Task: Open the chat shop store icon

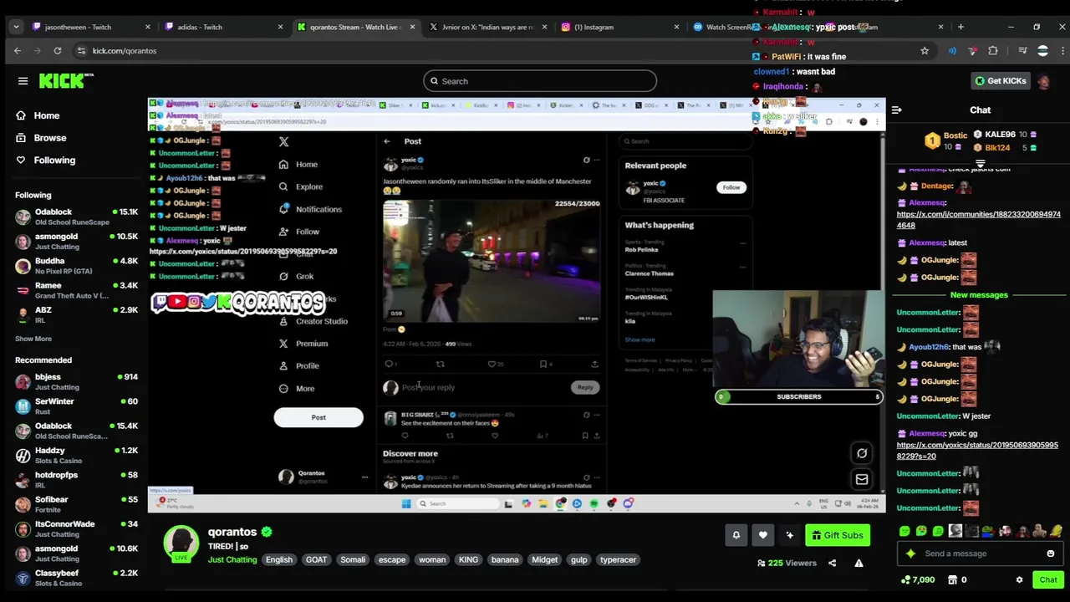Action: coord(951,579)
